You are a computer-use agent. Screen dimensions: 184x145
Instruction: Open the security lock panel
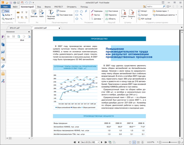point(3,74)
